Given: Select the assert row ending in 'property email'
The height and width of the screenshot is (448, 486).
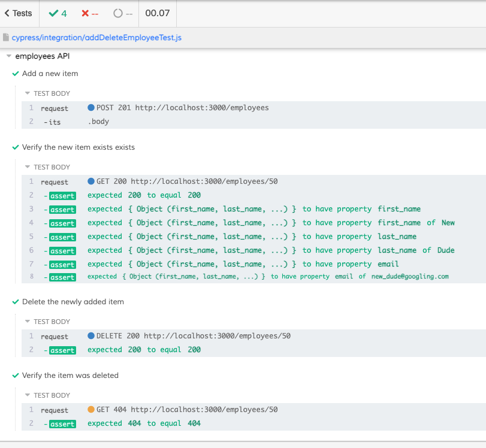Looking at the screenshot, I should pos(253,264).
